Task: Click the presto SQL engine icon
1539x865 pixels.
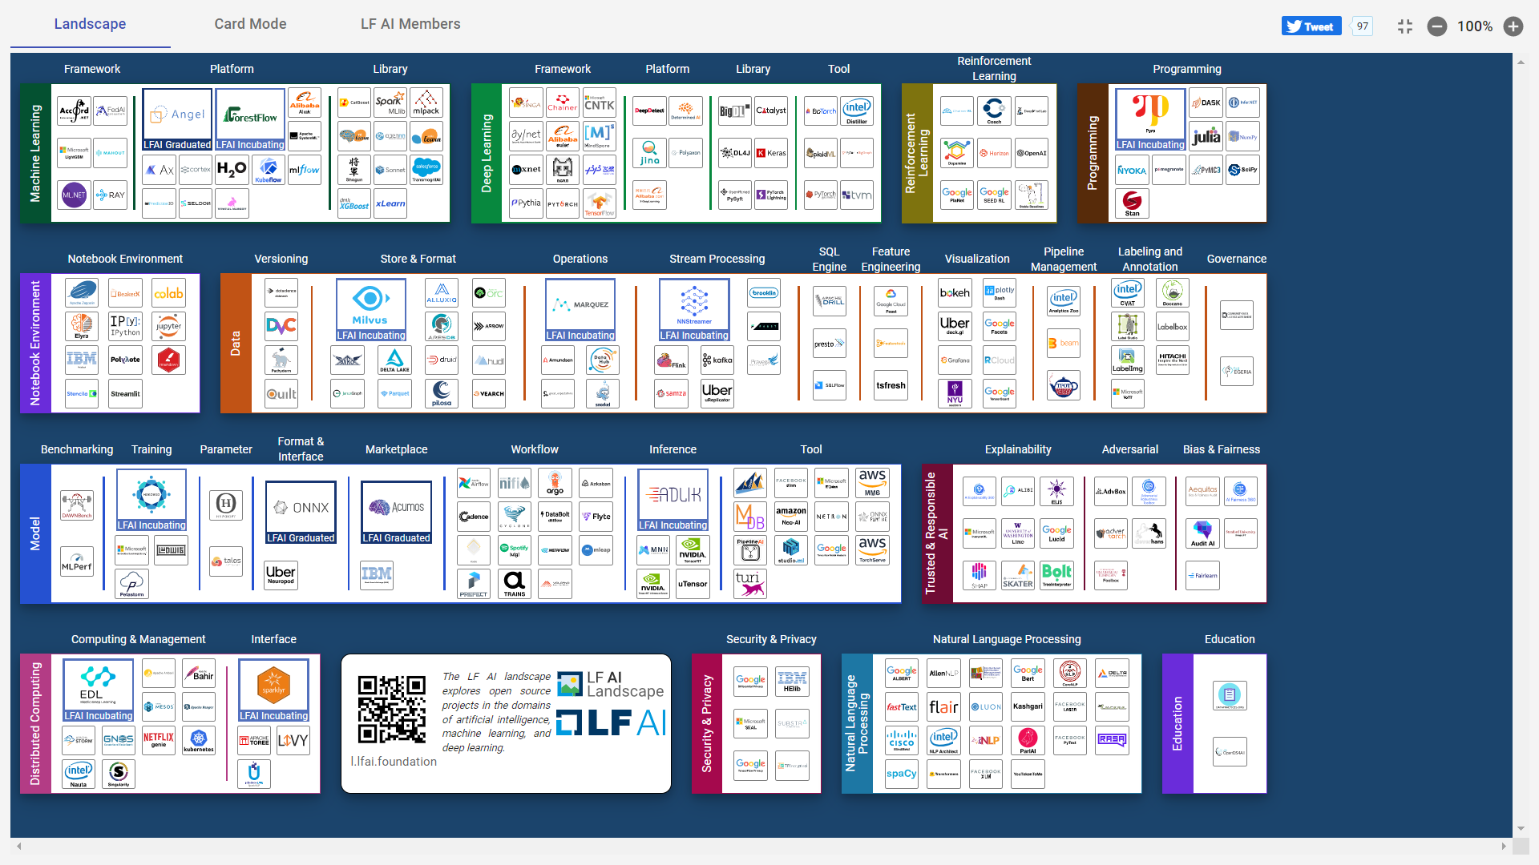Action: [x=830, y=344]
